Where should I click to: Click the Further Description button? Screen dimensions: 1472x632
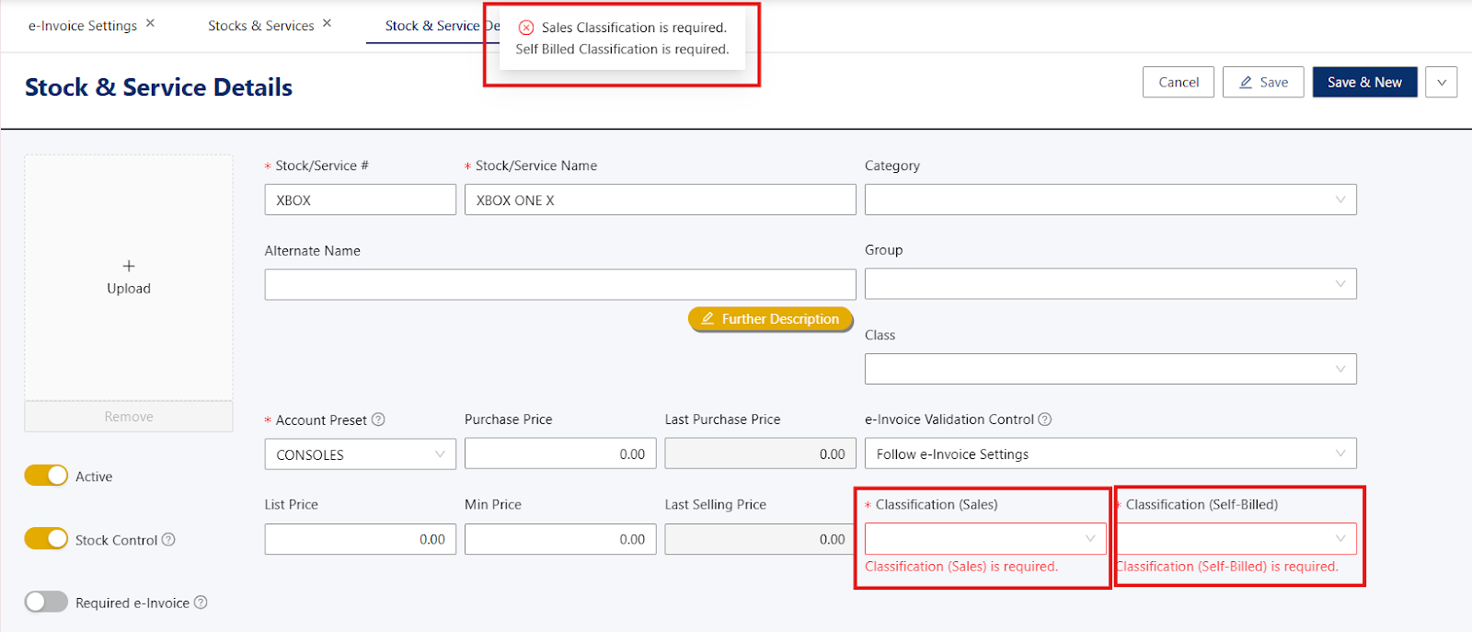tap(770, 319)
